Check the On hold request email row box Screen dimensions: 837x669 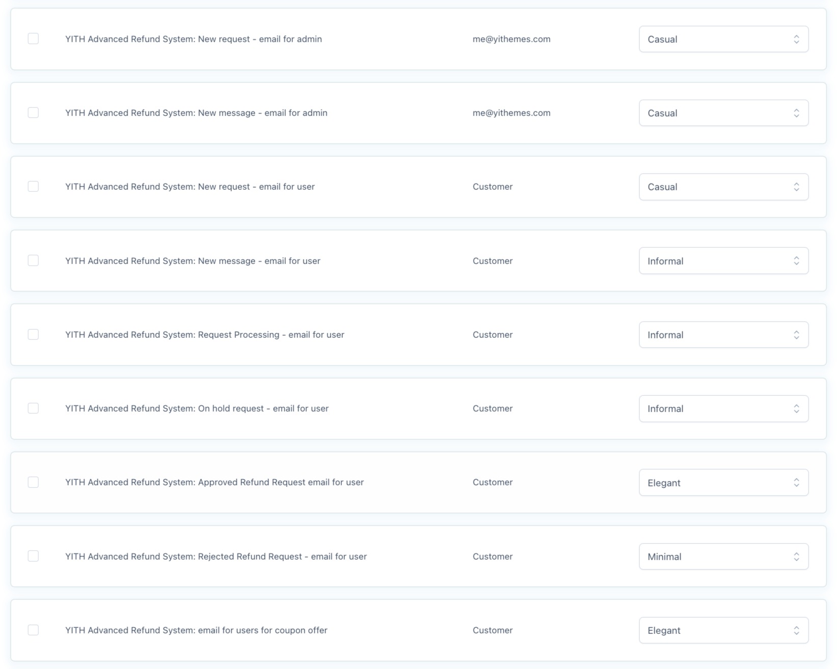pyautogui.click(x=33, y=408)
